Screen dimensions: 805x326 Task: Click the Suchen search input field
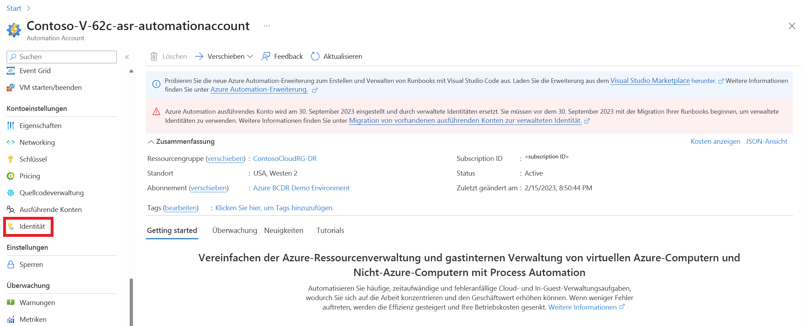point(62,57)
